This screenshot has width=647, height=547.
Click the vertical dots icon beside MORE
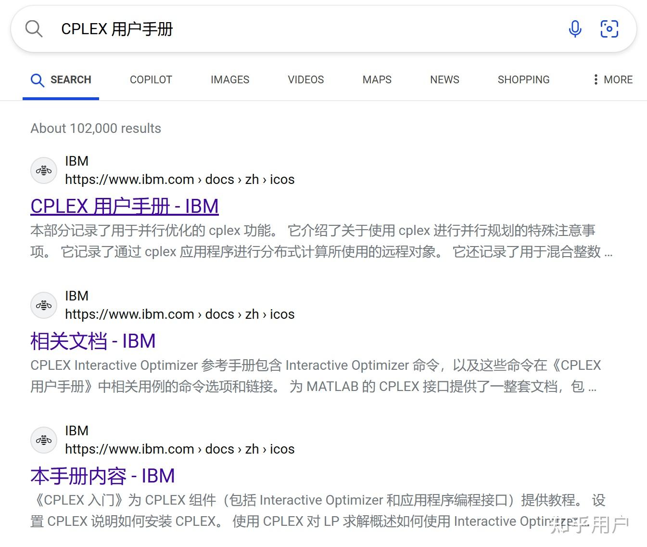pyautogui.click(x=596, y=79)
